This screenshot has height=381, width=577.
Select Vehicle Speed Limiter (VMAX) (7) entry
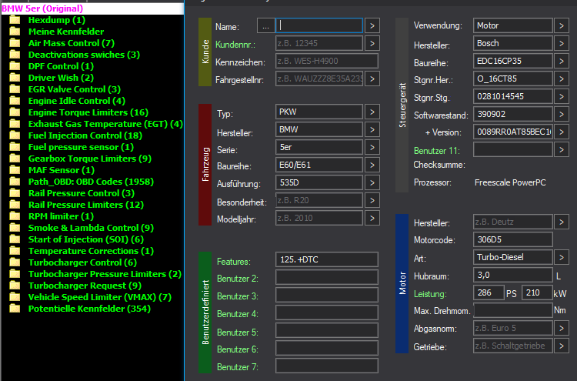pyautogui.click(x=100, y=297)
